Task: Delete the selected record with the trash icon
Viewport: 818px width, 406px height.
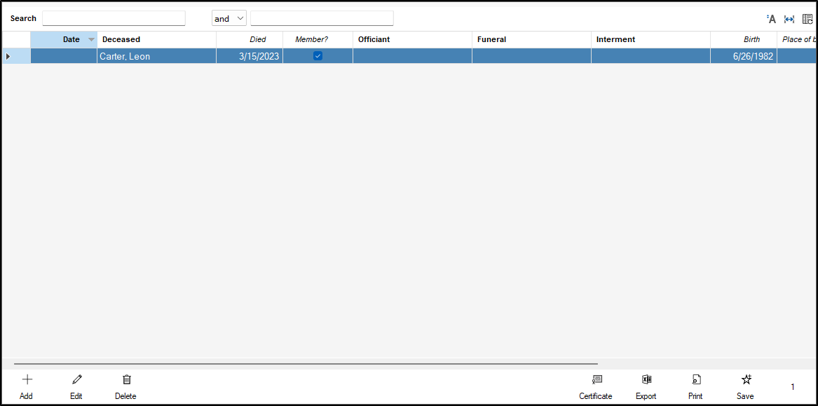Action: coord(126,386)
